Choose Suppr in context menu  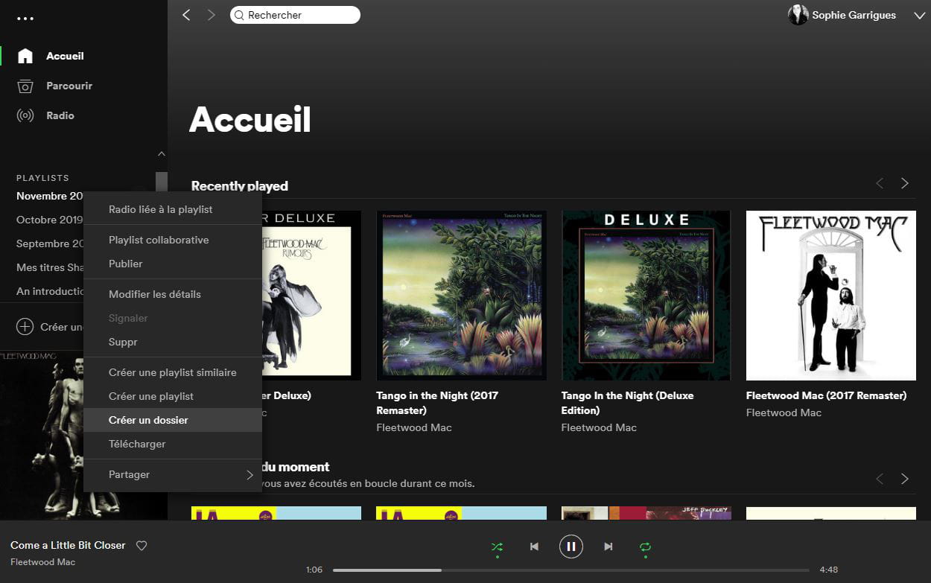point(173,342)
